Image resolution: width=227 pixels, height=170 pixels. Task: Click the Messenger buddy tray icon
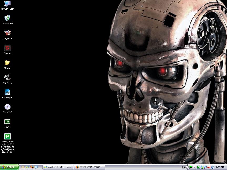click(202, 167)
